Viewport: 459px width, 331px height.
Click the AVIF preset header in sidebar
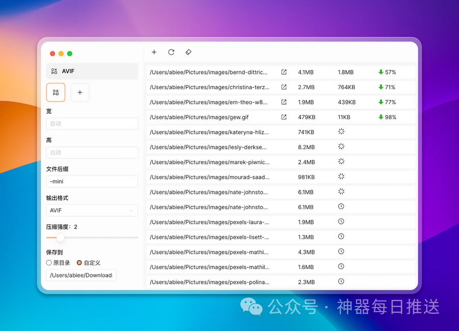(x=92, y=71)
